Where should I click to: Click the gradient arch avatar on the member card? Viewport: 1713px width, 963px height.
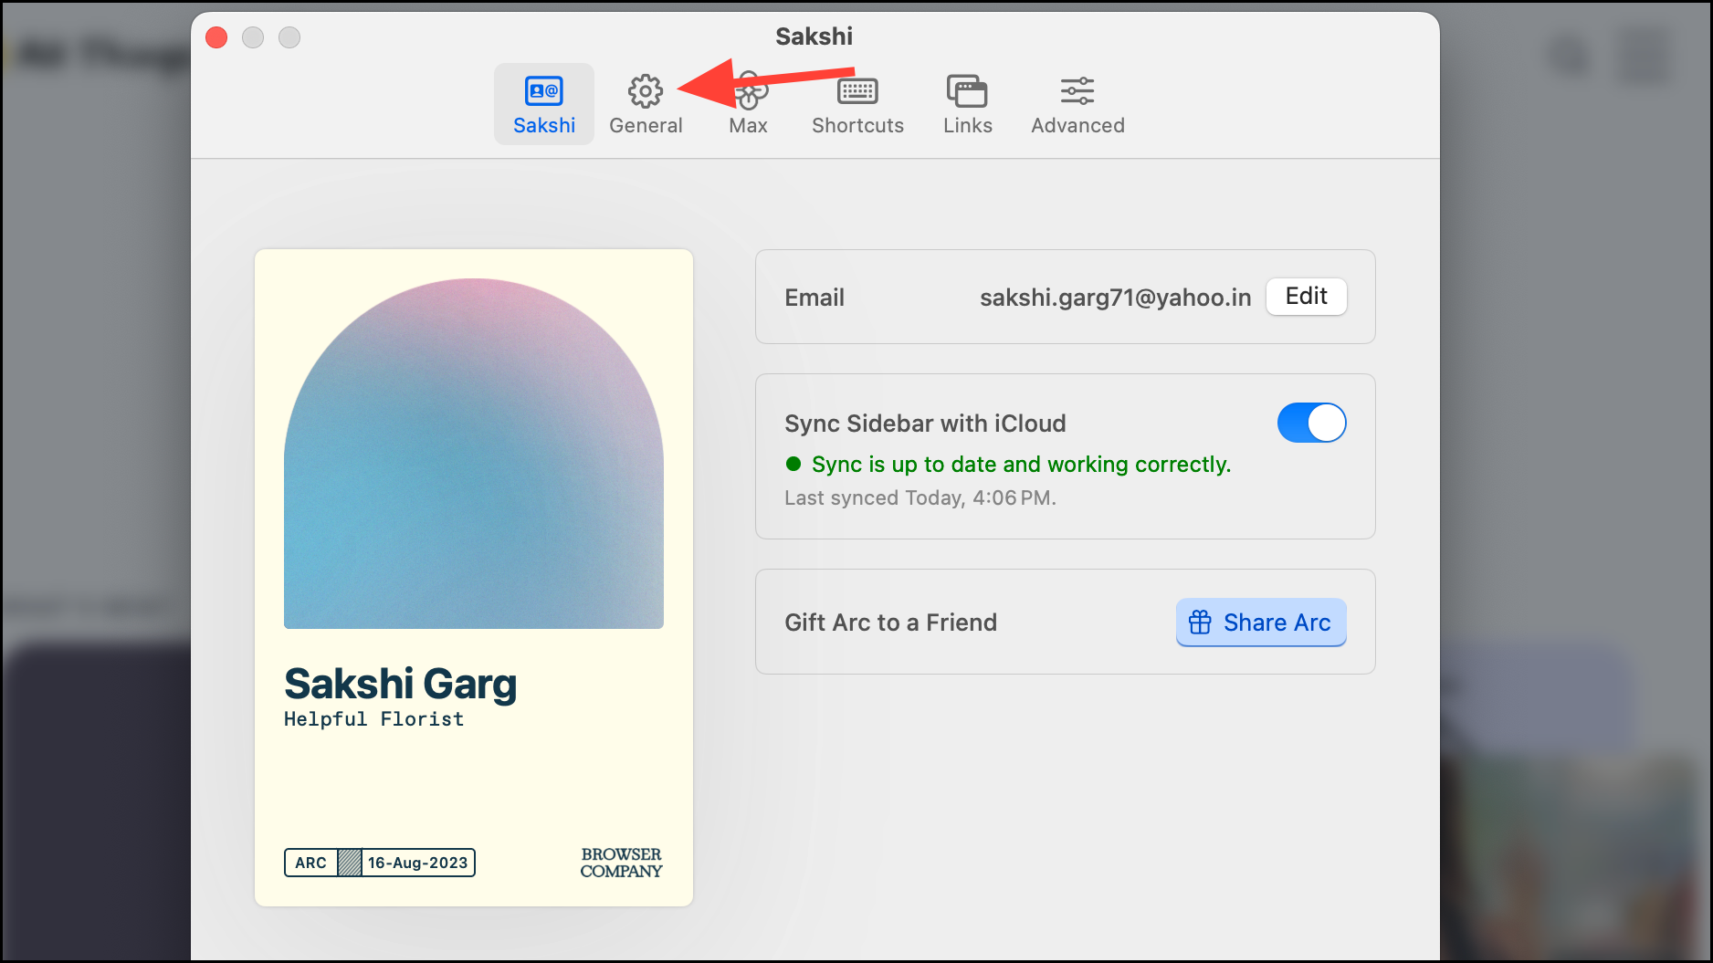[474, 454]
